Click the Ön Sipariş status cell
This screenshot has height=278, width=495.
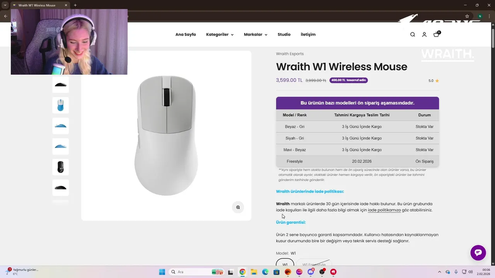[424, 161]
